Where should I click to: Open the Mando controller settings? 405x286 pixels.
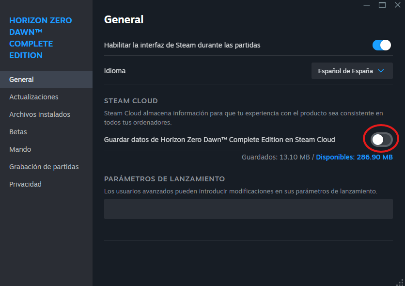[x=20, y=149]
